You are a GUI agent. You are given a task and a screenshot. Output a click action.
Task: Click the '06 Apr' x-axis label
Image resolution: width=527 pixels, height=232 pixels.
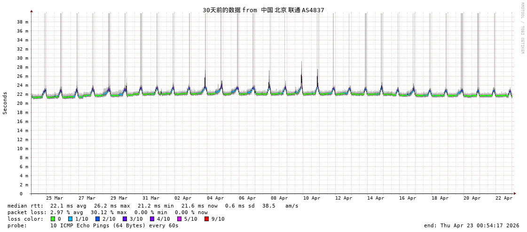pos(247,199)
